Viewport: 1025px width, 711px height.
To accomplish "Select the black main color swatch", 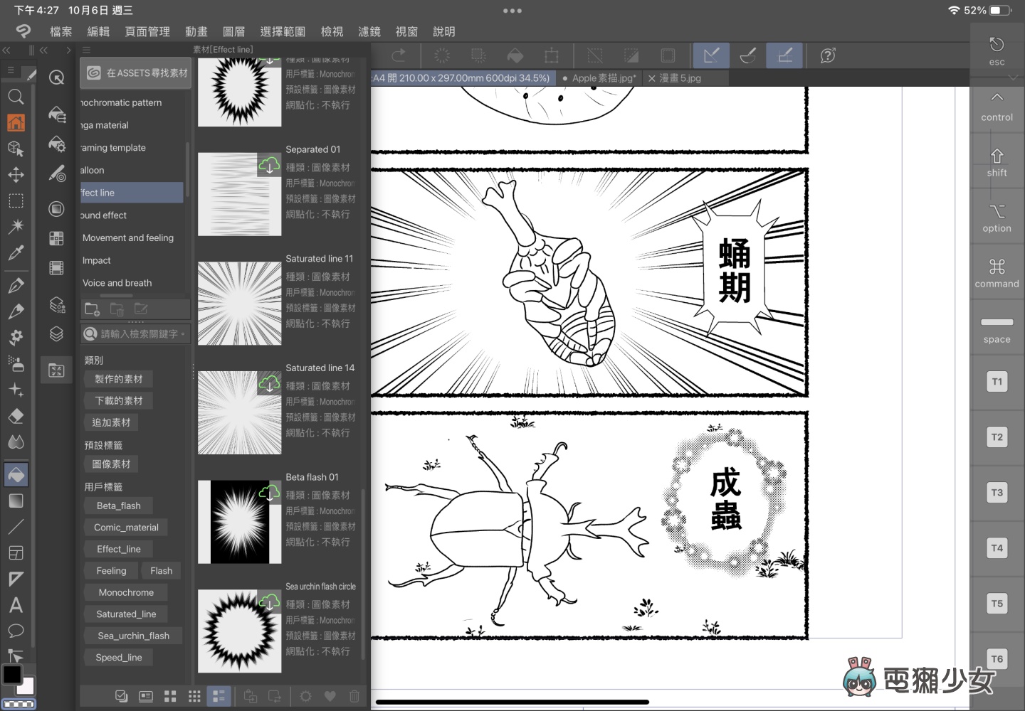I will tap(12, 674).
